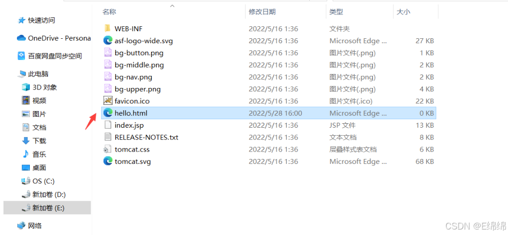Select the file name favicon.ico
Screen dimensions: 508x235
click(x=132, y=101)
